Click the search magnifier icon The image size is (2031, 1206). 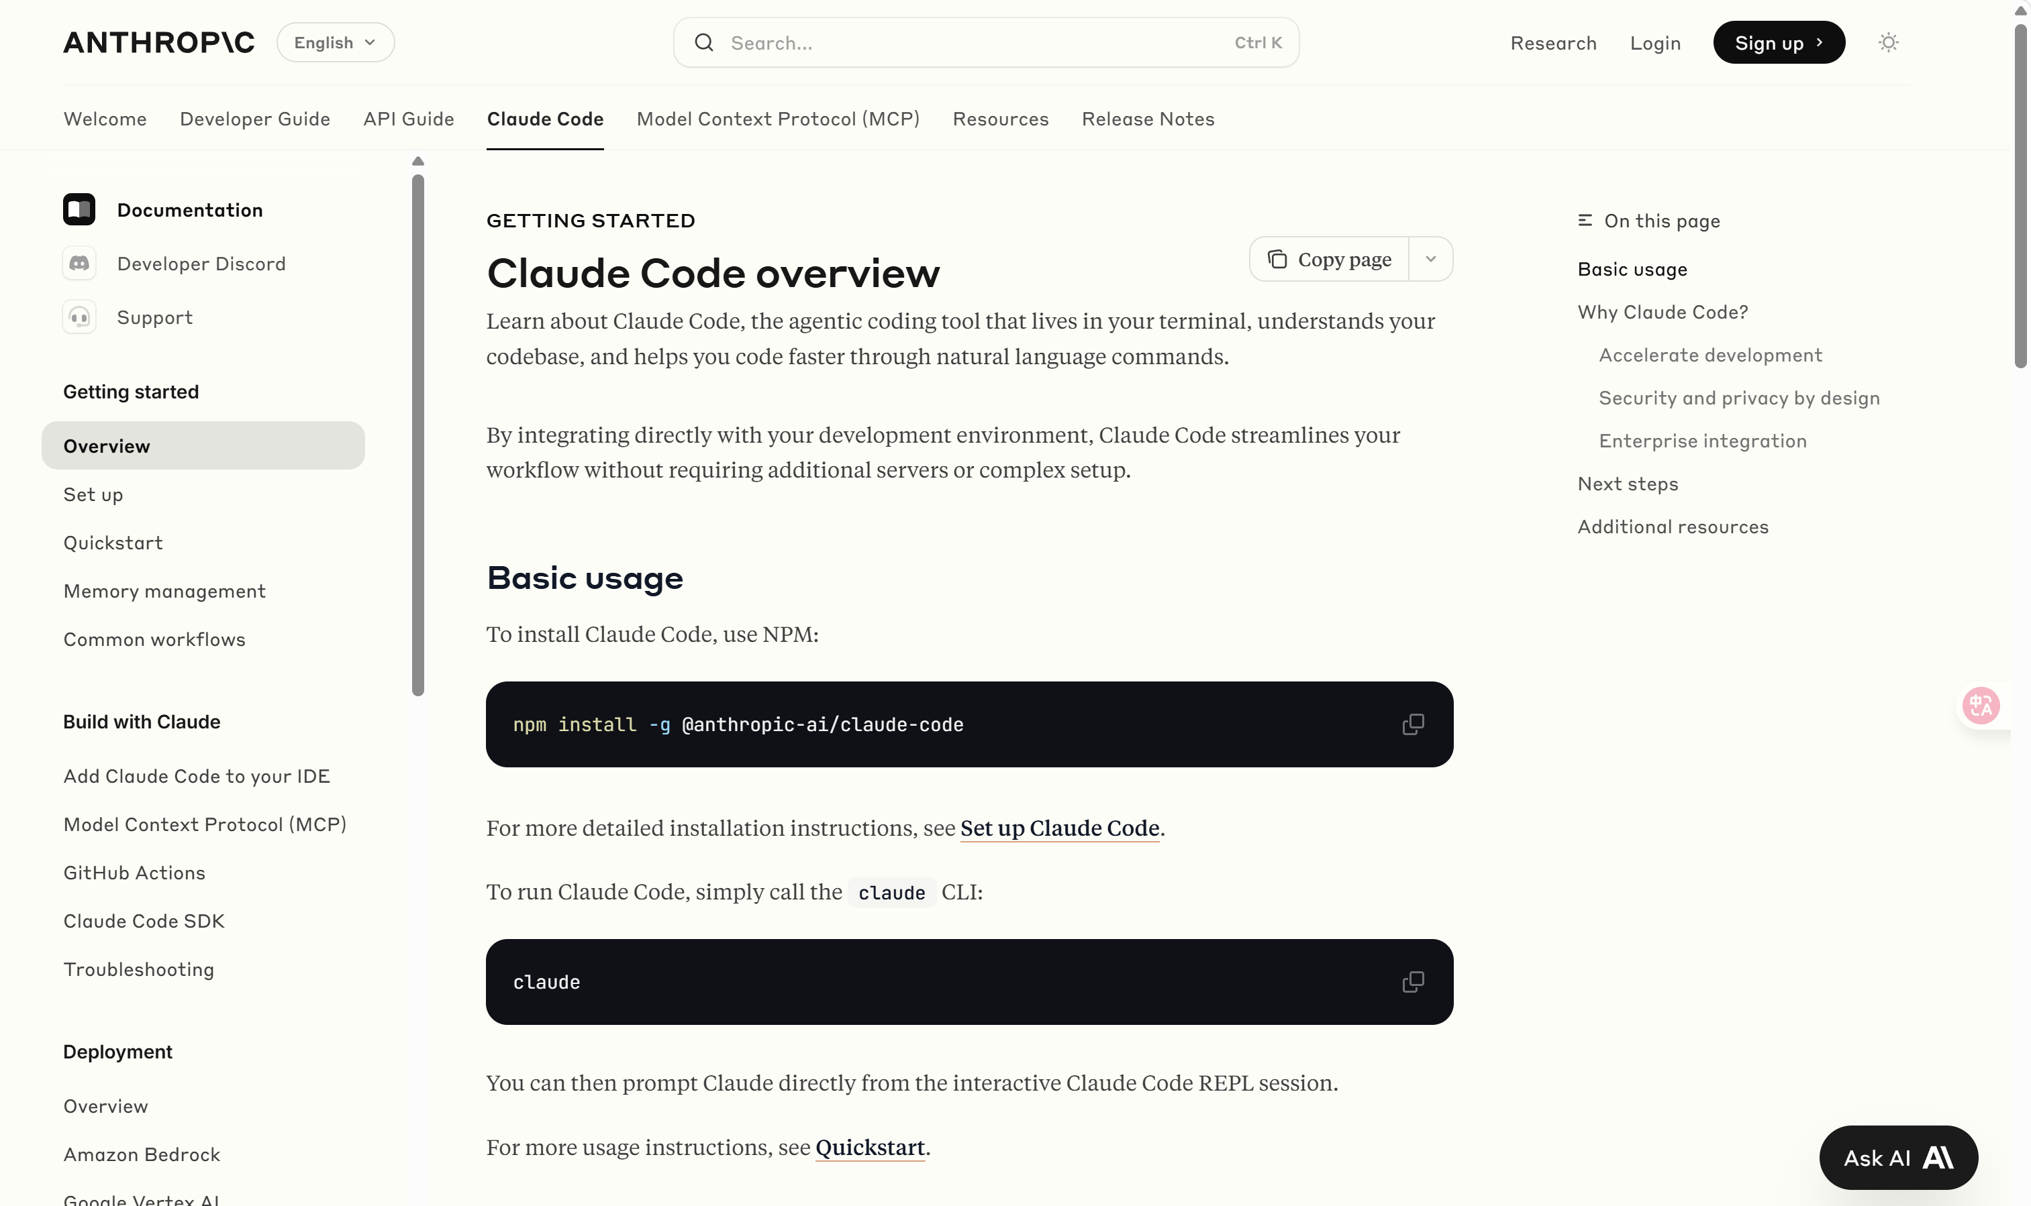(x=704, y=42)
